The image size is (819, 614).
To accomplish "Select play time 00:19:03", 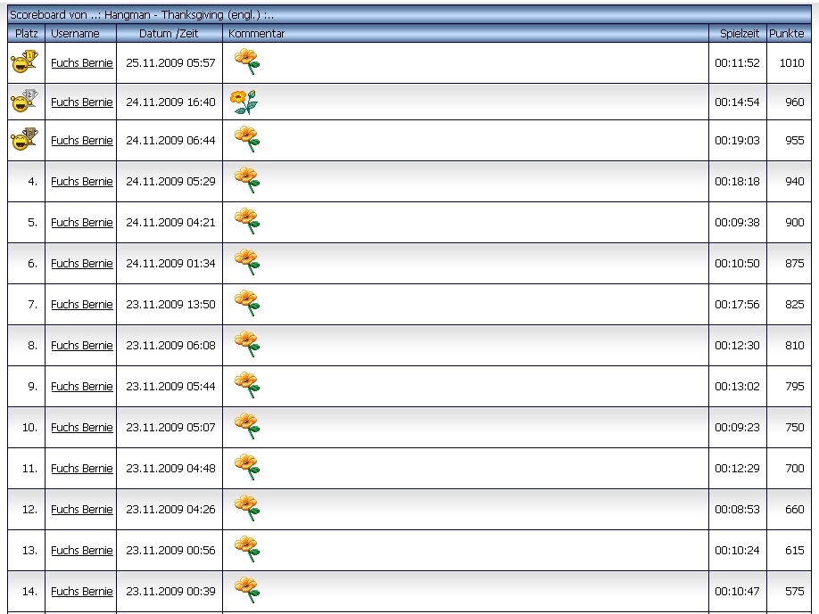I will click(x=737, y=140).
